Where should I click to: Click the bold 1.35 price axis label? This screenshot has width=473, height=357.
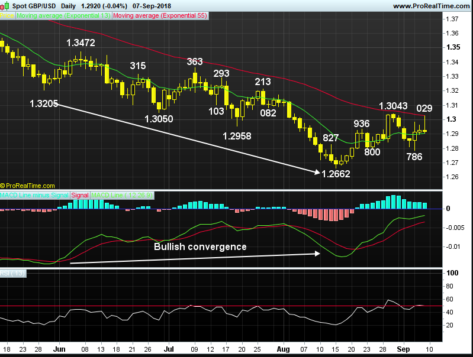click(453, 47)
